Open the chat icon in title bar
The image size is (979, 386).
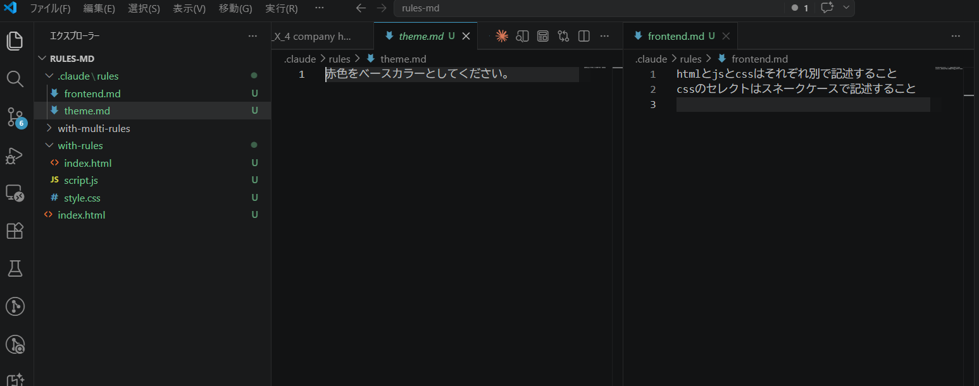826,8
